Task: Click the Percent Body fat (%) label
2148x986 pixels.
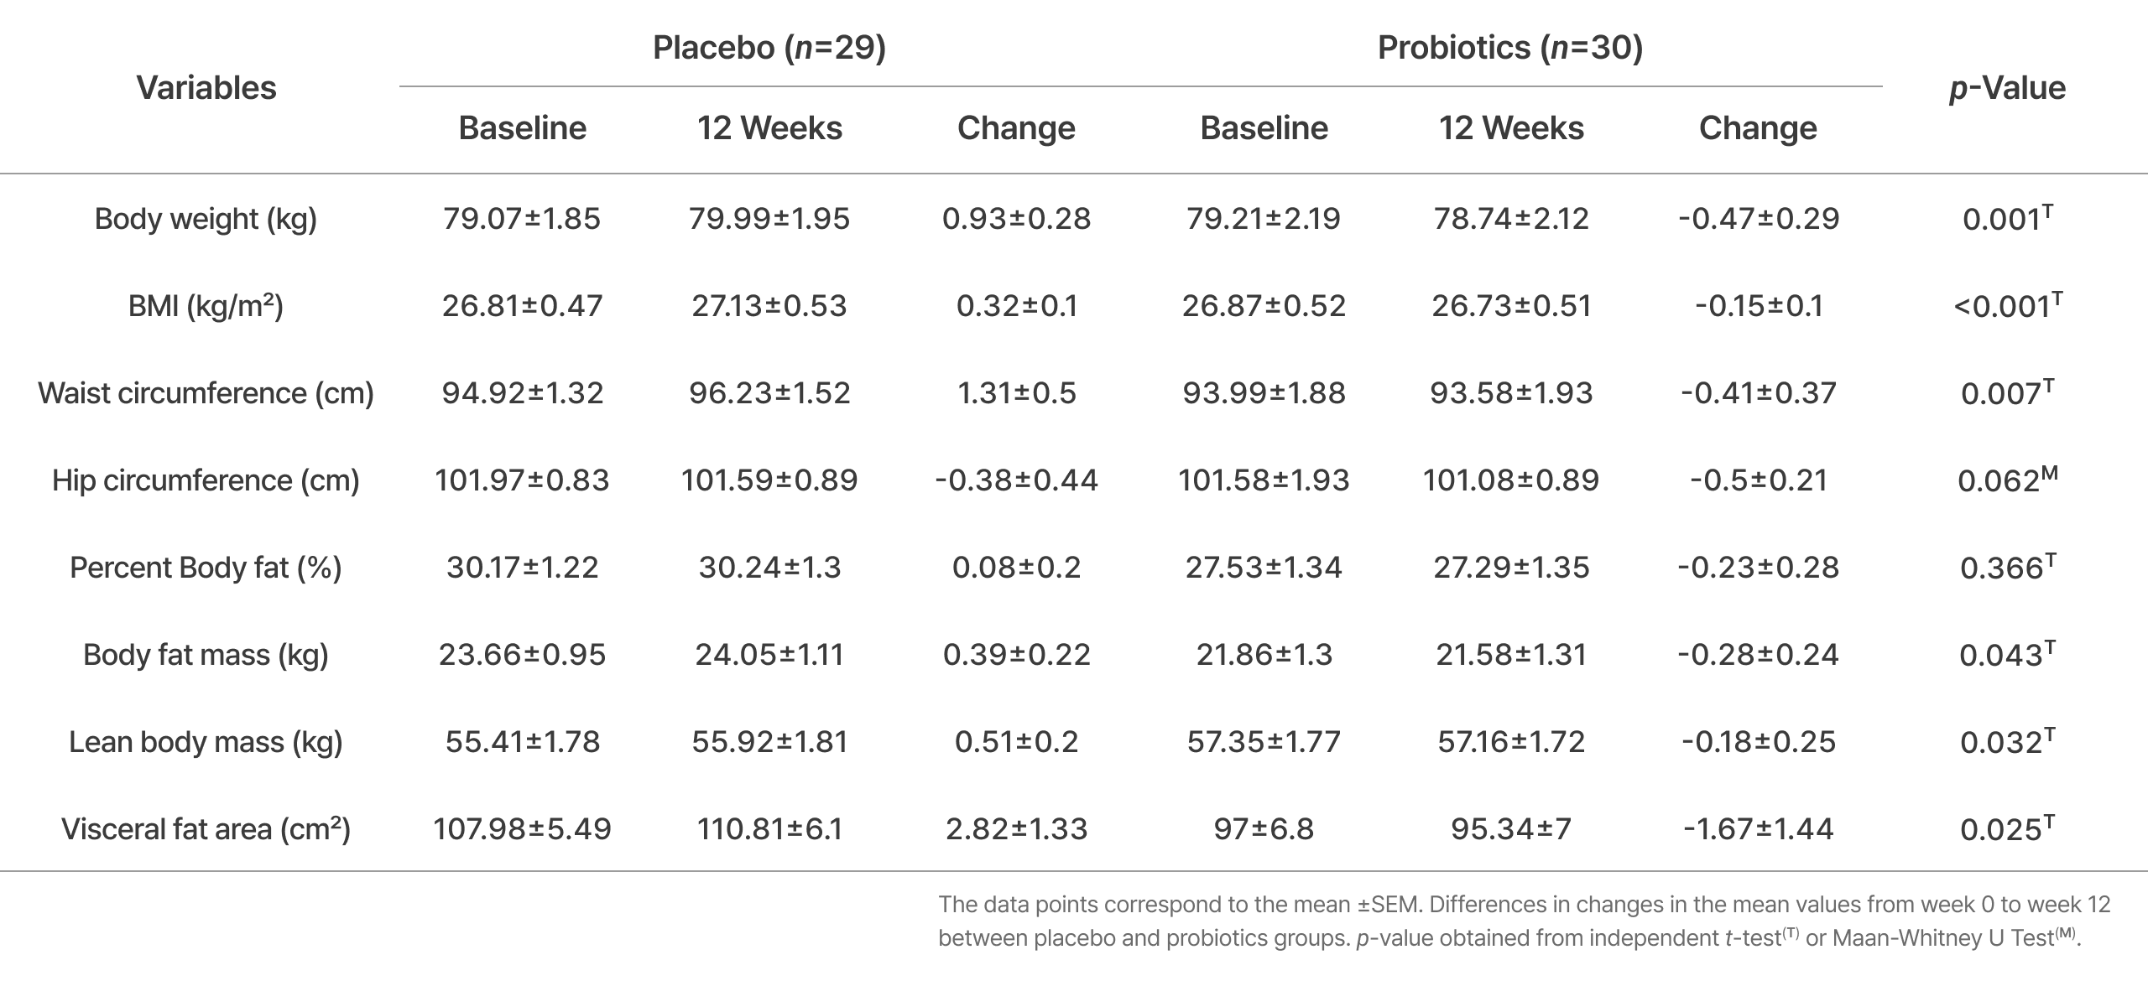Action: (x=206, y=568)
